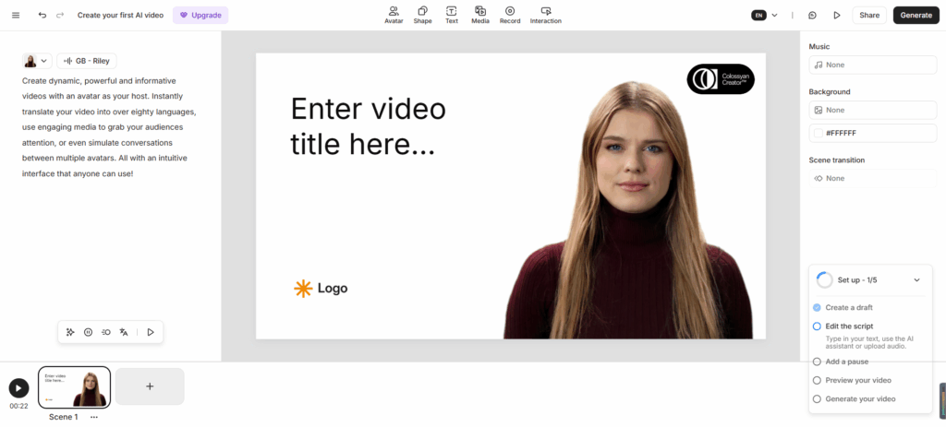The height and width of the screenshot is (427, 946).
Task: Open Scene 1 more options menu
Action: [94, 417]
